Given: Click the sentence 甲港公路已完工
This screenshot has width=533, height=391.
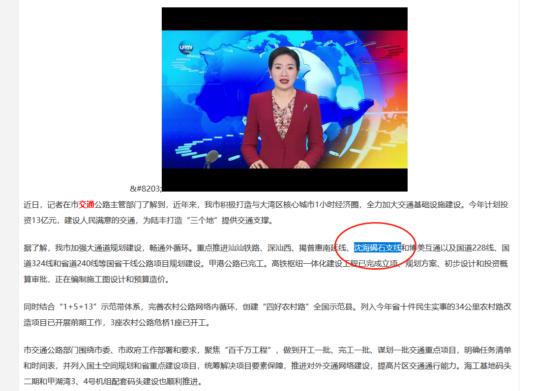Looking at the screenshot, I should point(236,264).
